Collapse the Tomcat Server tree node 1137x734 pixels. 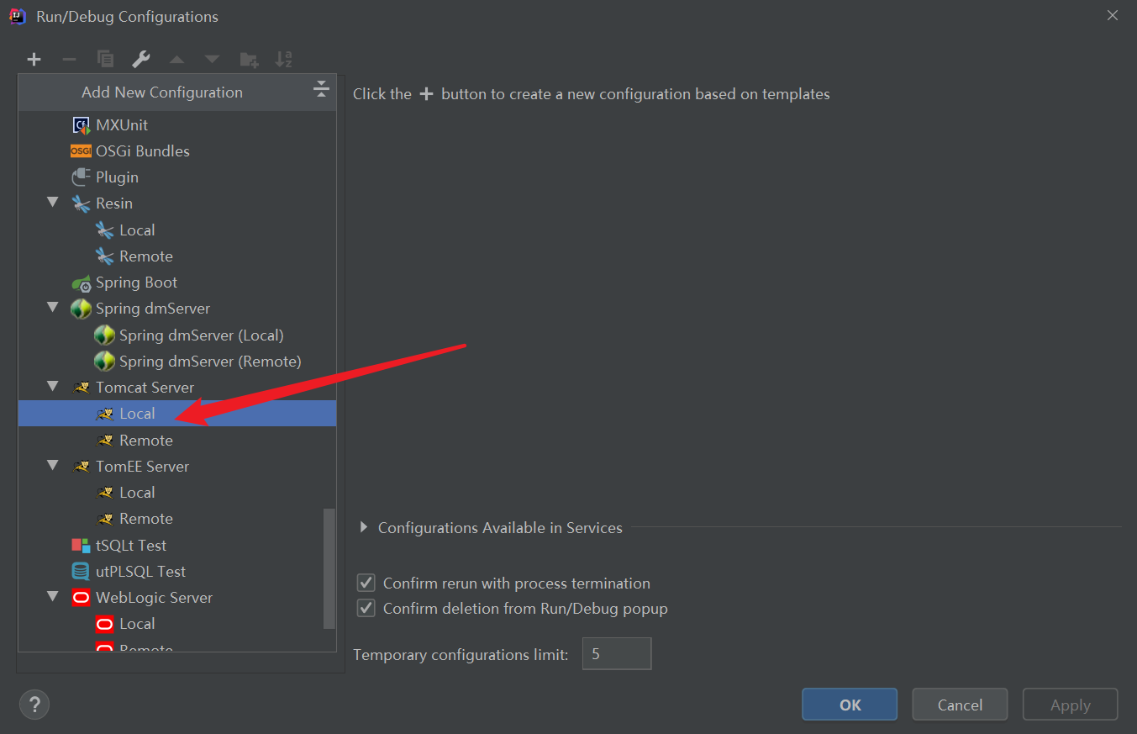(x=53, y=387)
